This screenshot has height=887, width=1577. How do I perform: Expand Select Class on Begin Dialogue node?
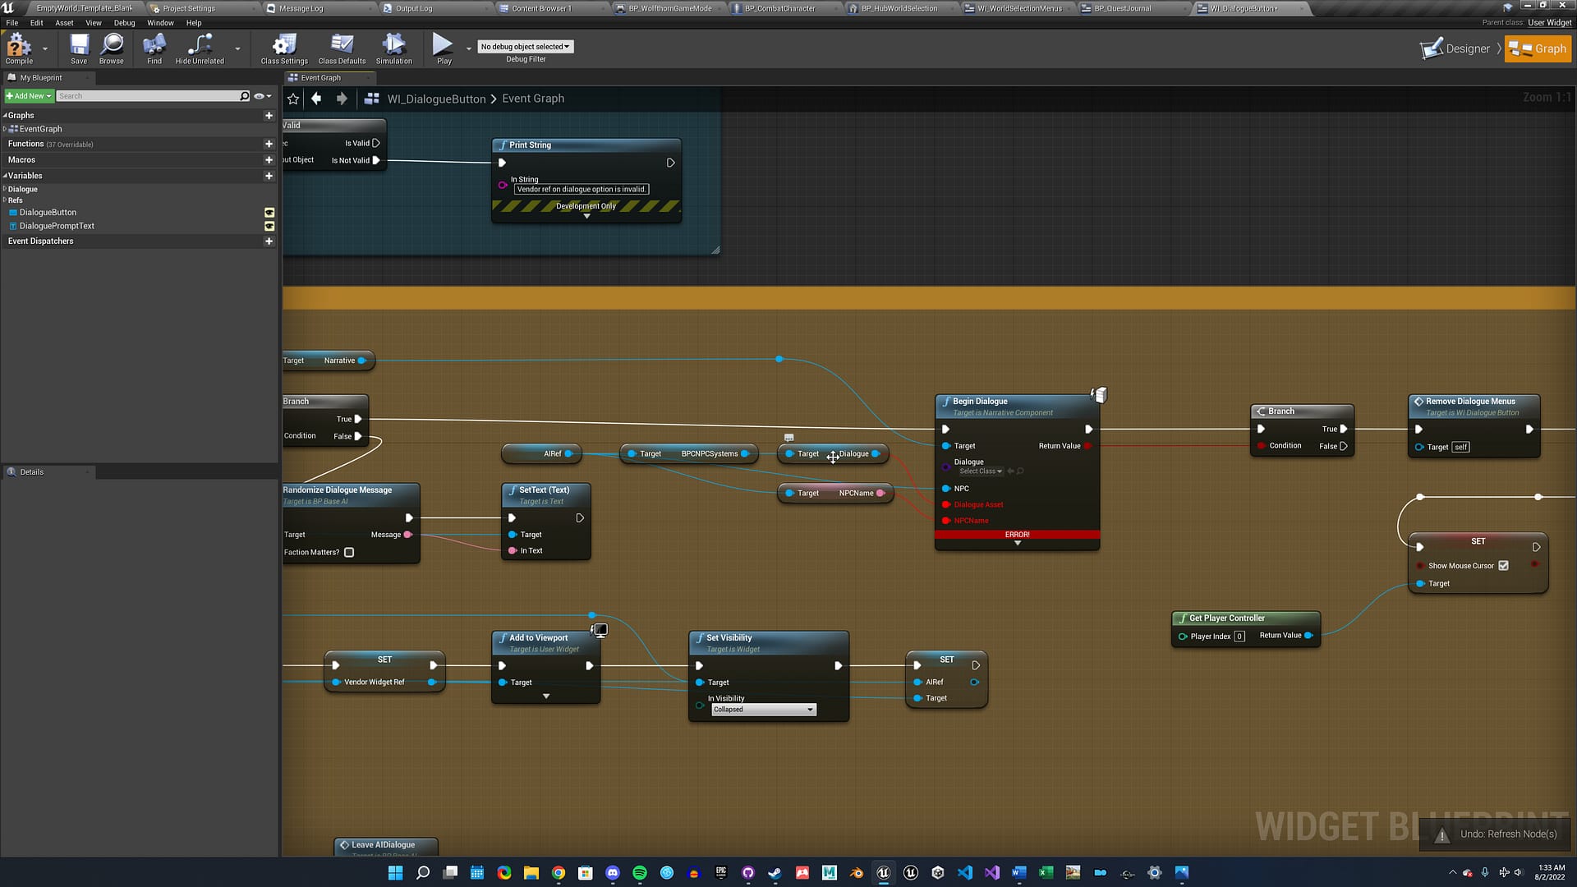click(x=982, y=471)
